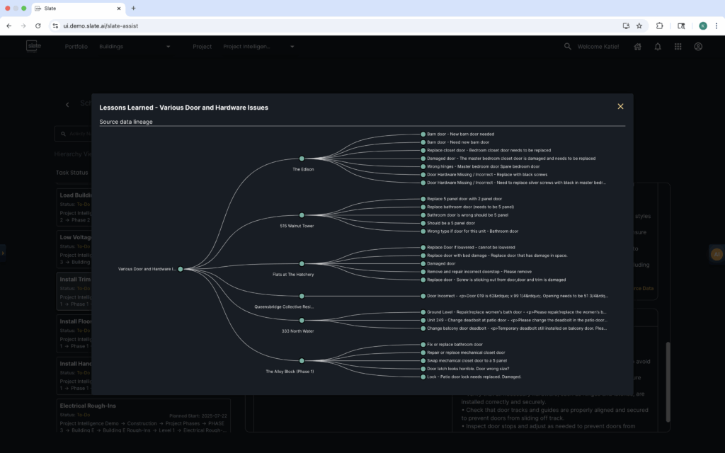Open the apps grid icon

(678, 47)
